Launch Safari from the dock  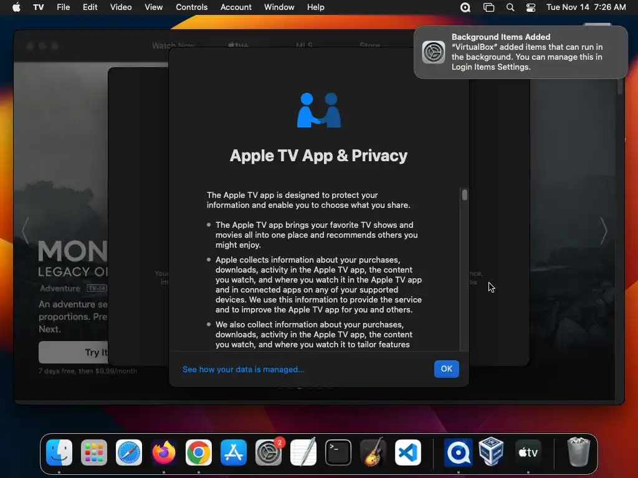tap(129, 452)
